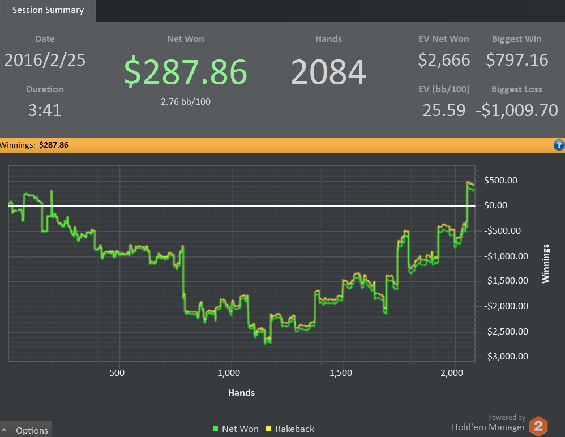
Task: Click the Hold'em Manager 2 logo icon
Action: [539, 426]
